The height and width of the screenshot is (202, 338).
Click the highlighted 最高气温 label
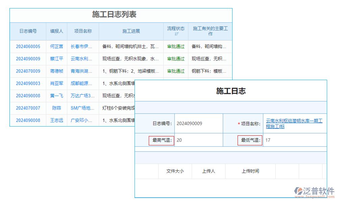coord(162,140)
